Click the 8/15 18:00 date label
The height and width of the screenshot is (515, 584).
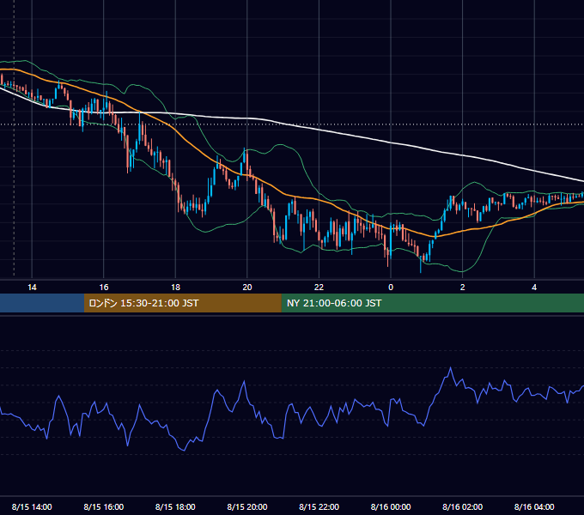[175, 506]
